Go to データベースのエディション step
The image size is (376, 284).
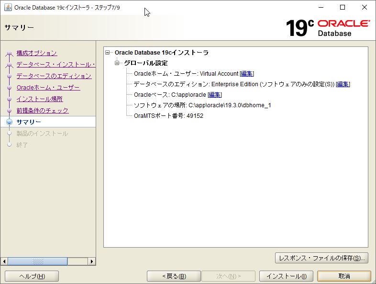click(x=54, y=76)
